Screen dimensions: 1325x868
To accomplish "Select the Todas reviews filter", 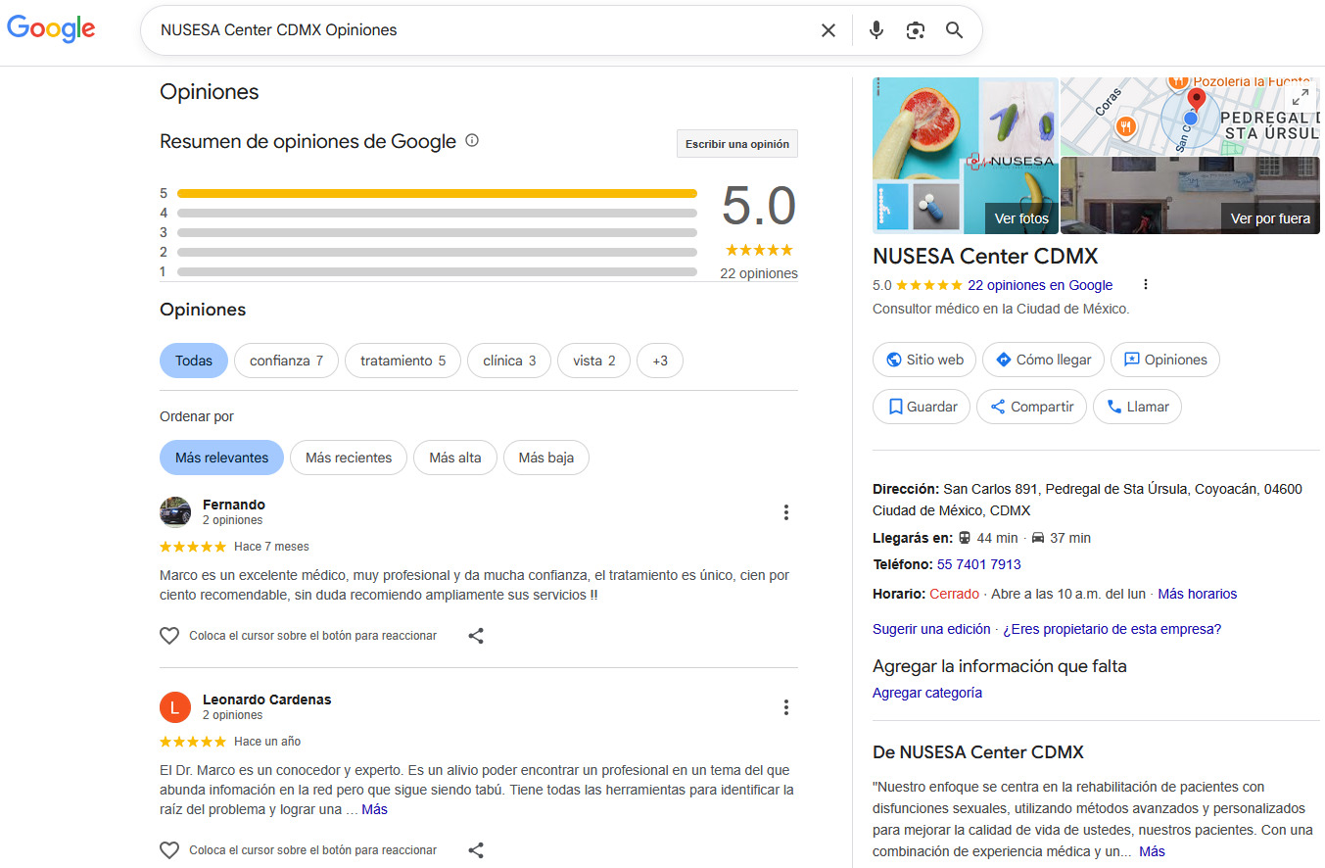I will [193, 361].
